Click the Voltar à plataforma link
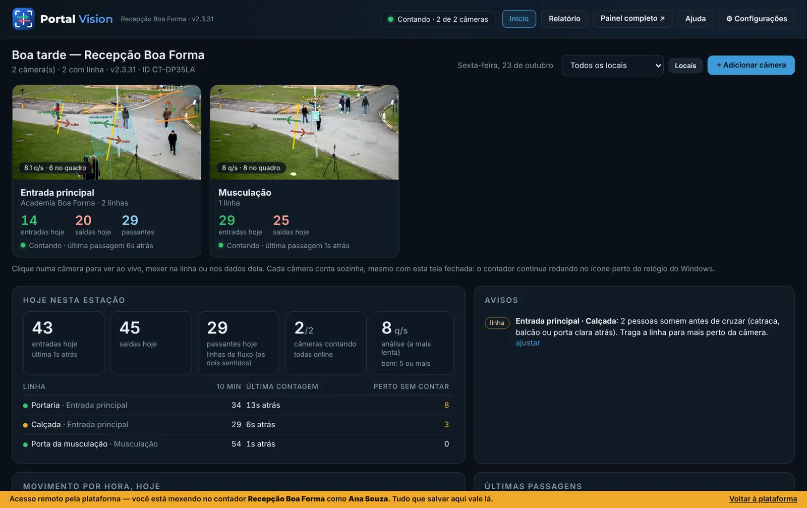 (763, 499)
